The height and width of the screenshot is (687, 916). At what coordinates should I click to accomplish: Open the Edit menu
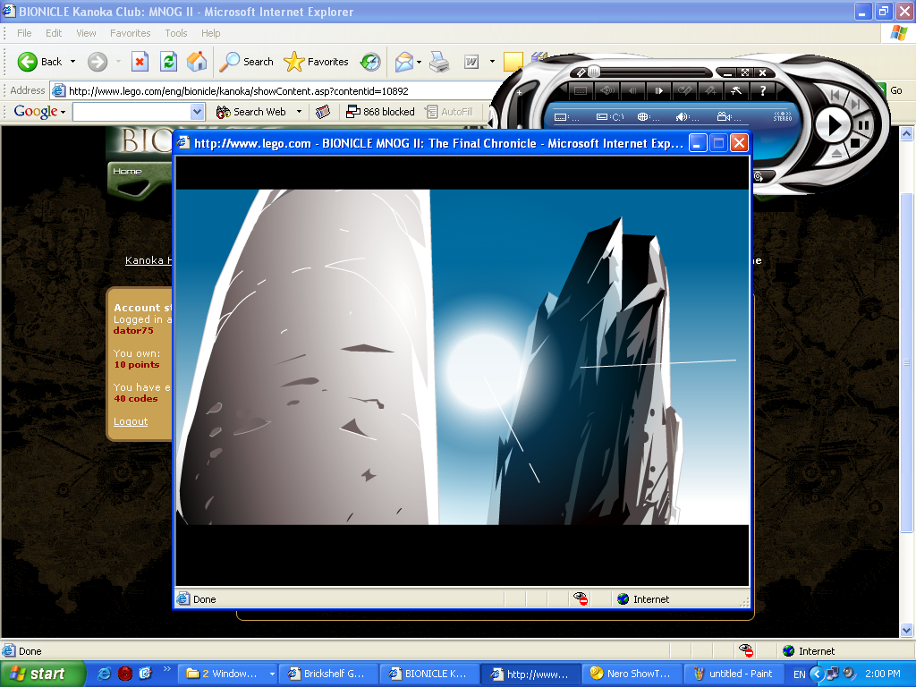tap(54, 33)
